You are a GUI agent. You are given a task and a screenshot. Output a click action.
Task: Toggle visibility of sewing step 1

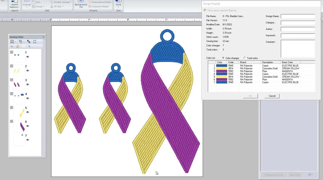[28, 57]
